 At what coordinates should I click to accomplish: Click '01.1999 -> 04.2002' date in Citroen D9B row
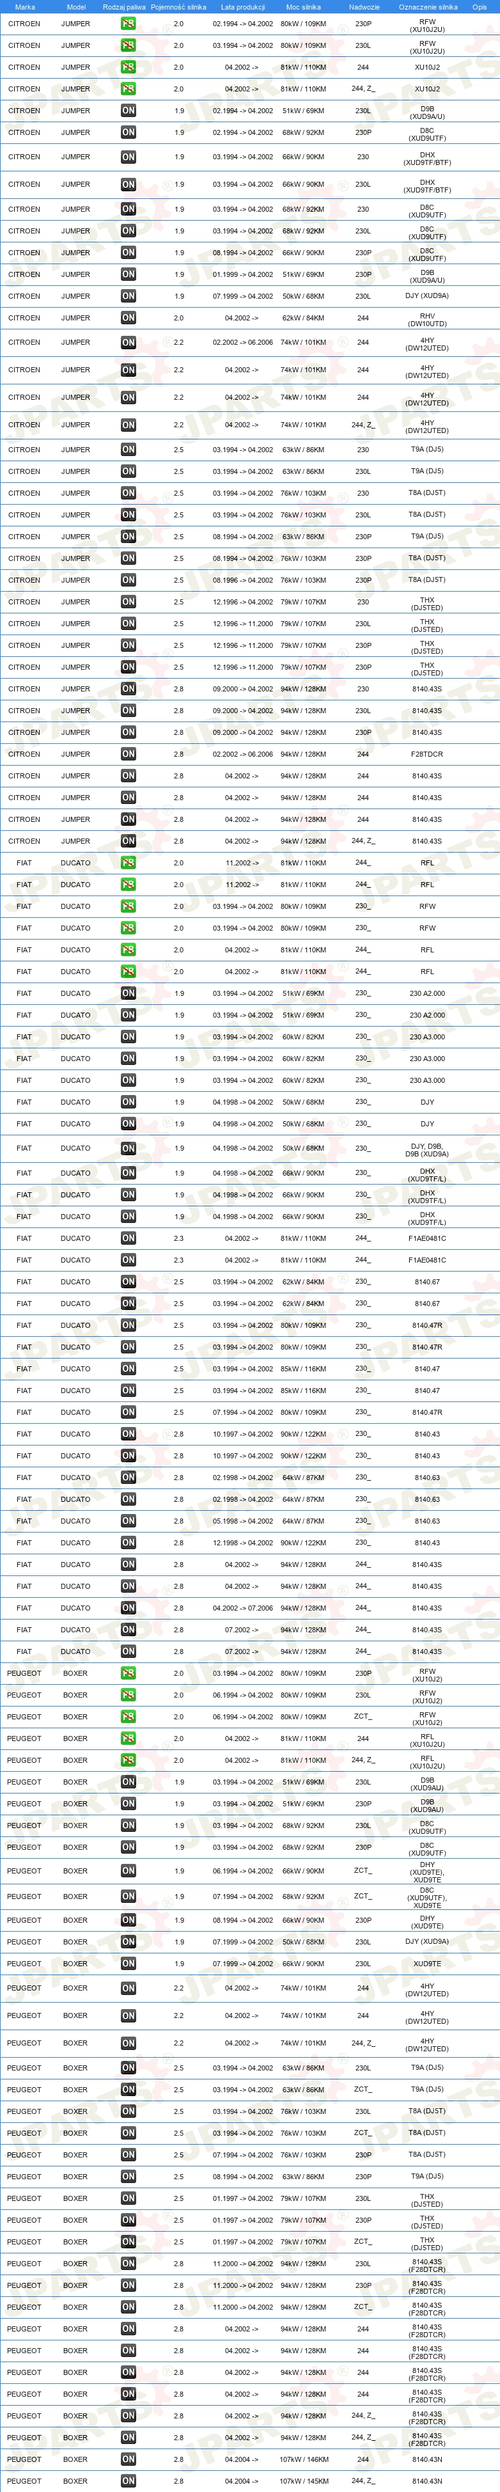click(243, 275)
